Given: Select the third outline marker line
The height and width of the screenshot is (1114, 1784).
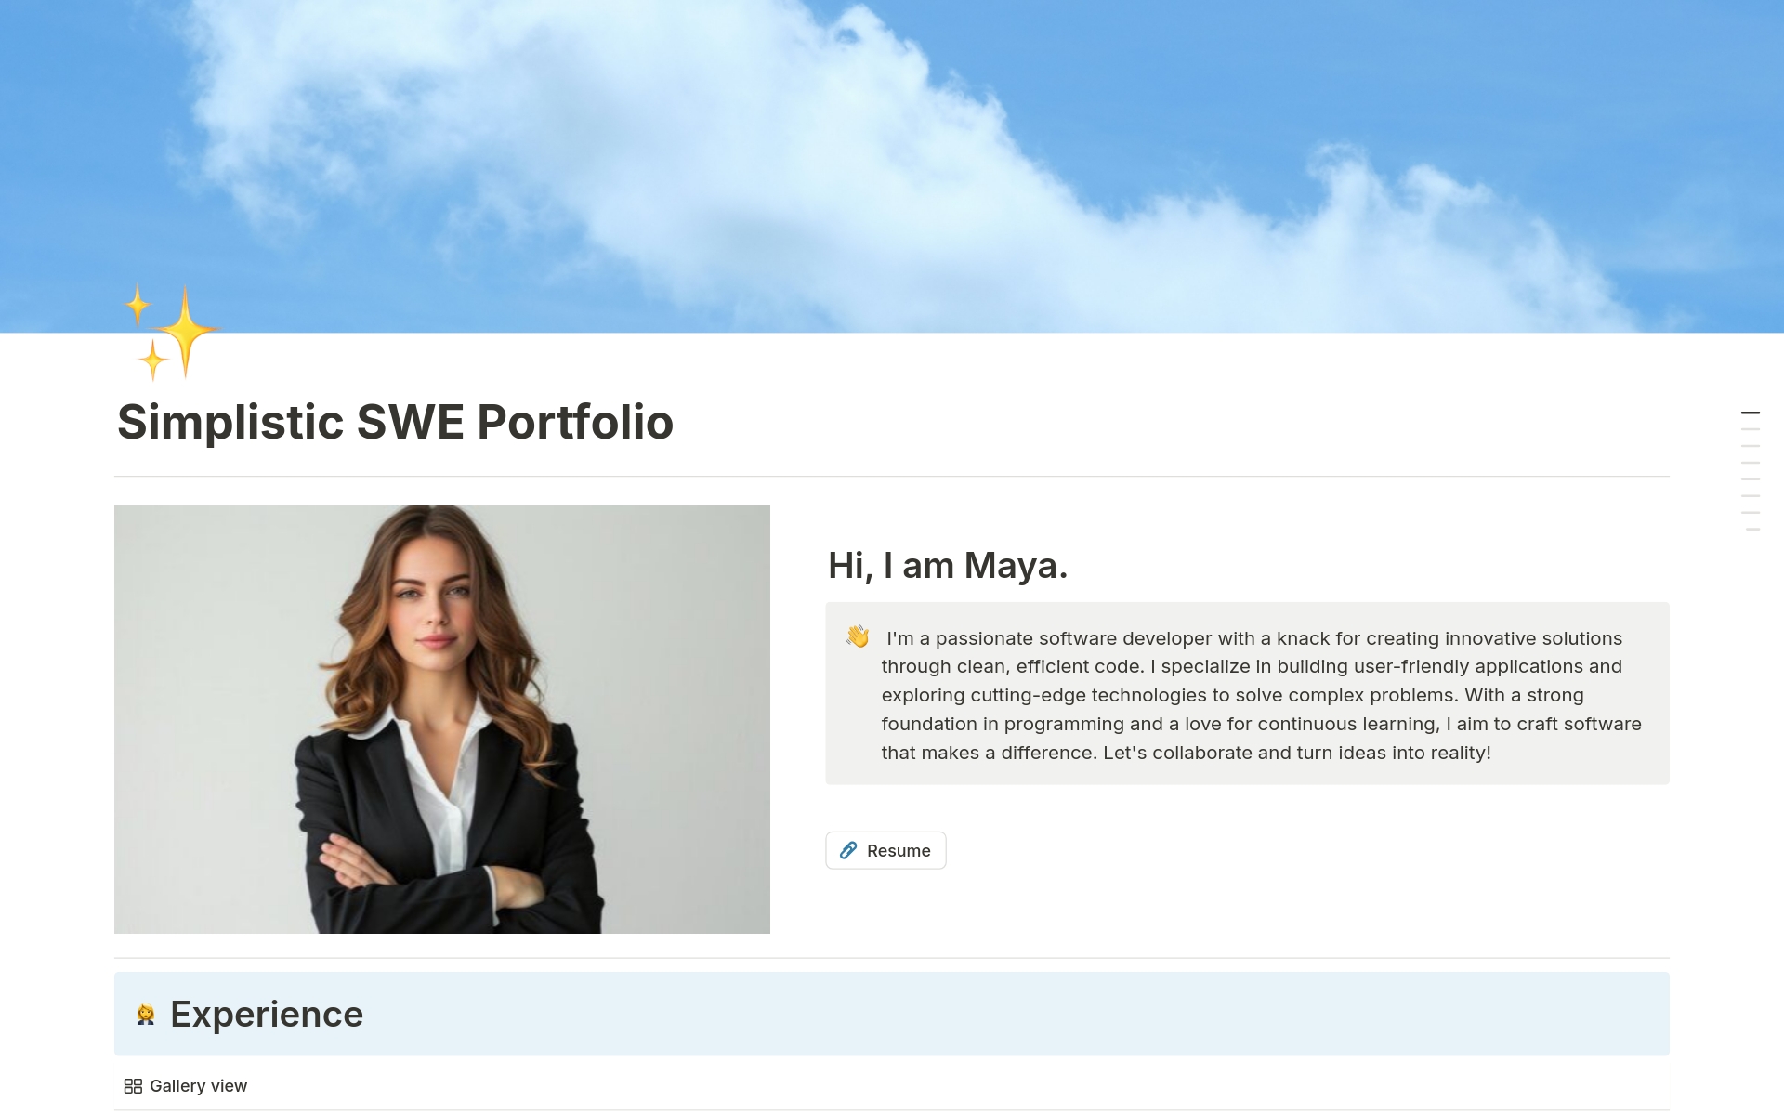Looking at the screenshot, I should [1751, 446].
